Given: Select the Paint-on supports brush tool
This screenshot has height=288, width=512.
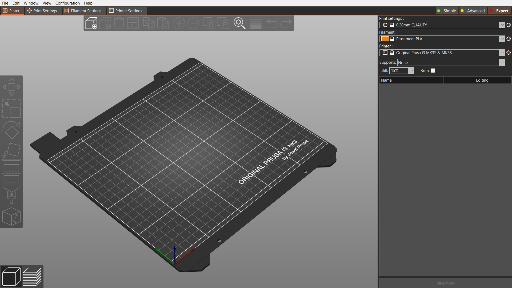Looking at the screenshot, I should click(x=11, y=195).
